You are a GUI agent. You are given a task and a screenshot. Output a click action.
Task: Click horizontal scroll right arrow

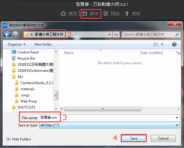(178, 109)
